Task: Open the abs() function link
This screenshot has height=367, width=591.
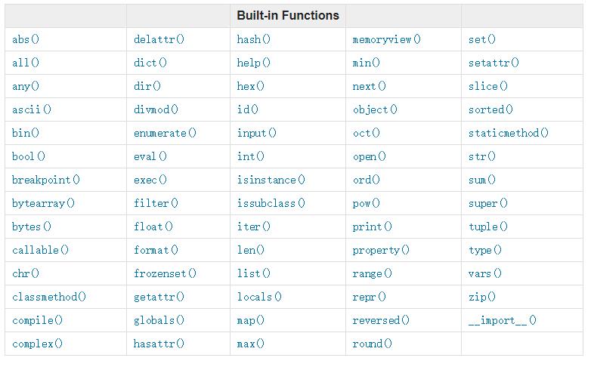Action: click(x=25, y=39)
